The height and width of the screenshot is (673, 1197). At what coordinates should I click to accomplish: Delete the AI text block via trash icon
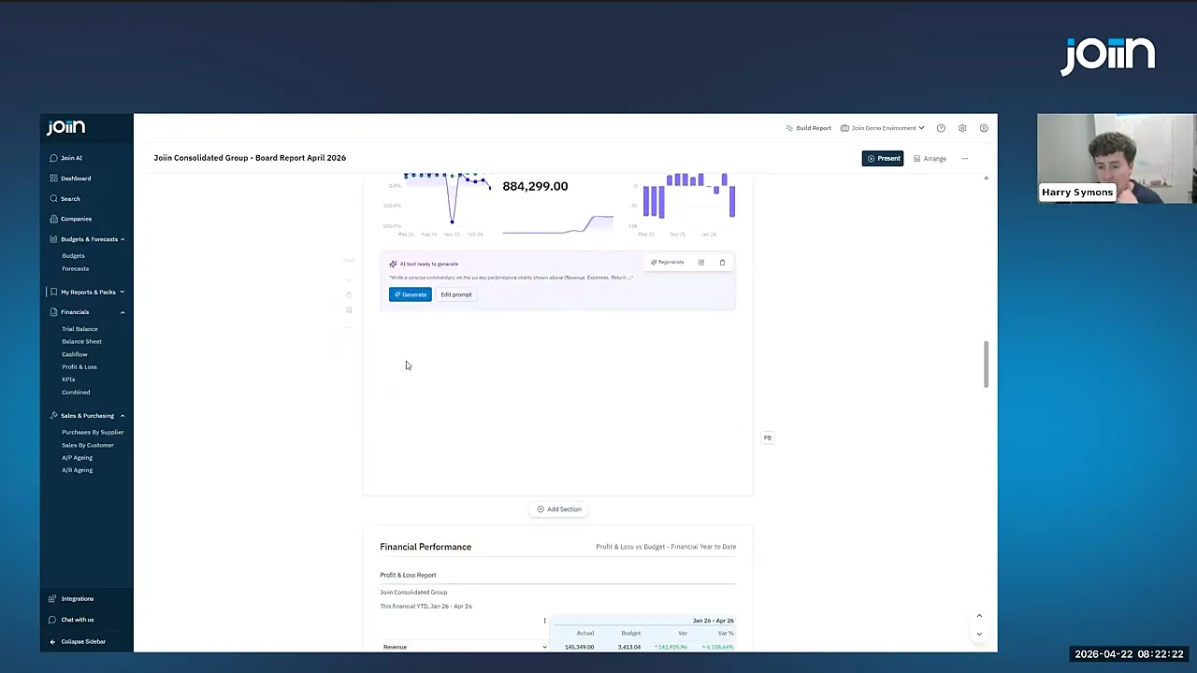pos(722,263)
